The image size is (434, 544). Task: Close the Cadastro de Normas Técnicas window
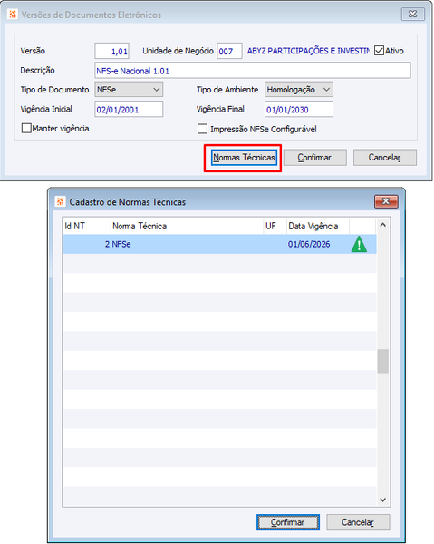[386, 201]
